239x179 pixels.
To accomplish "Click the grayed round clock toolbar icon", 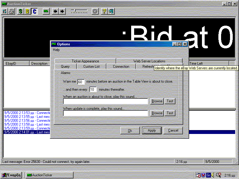I will [x=95, y=11].
